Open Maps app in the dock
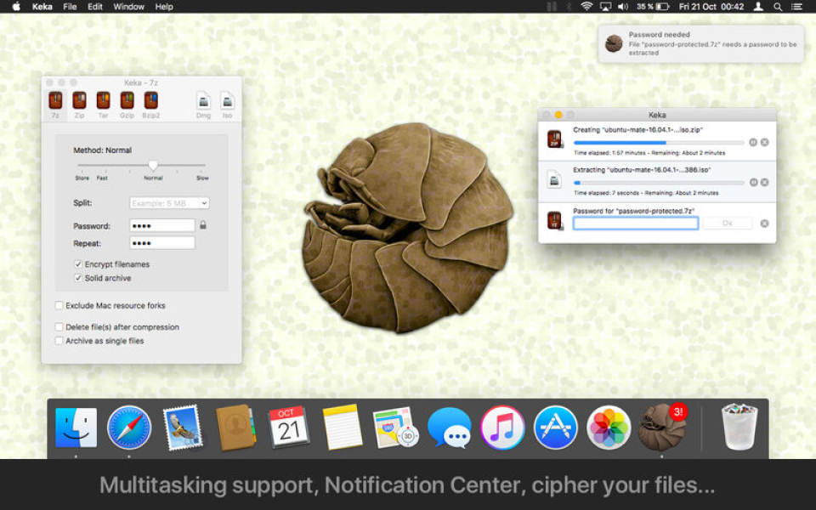Screen dimensions: 816x510 [x=395, y=428]
